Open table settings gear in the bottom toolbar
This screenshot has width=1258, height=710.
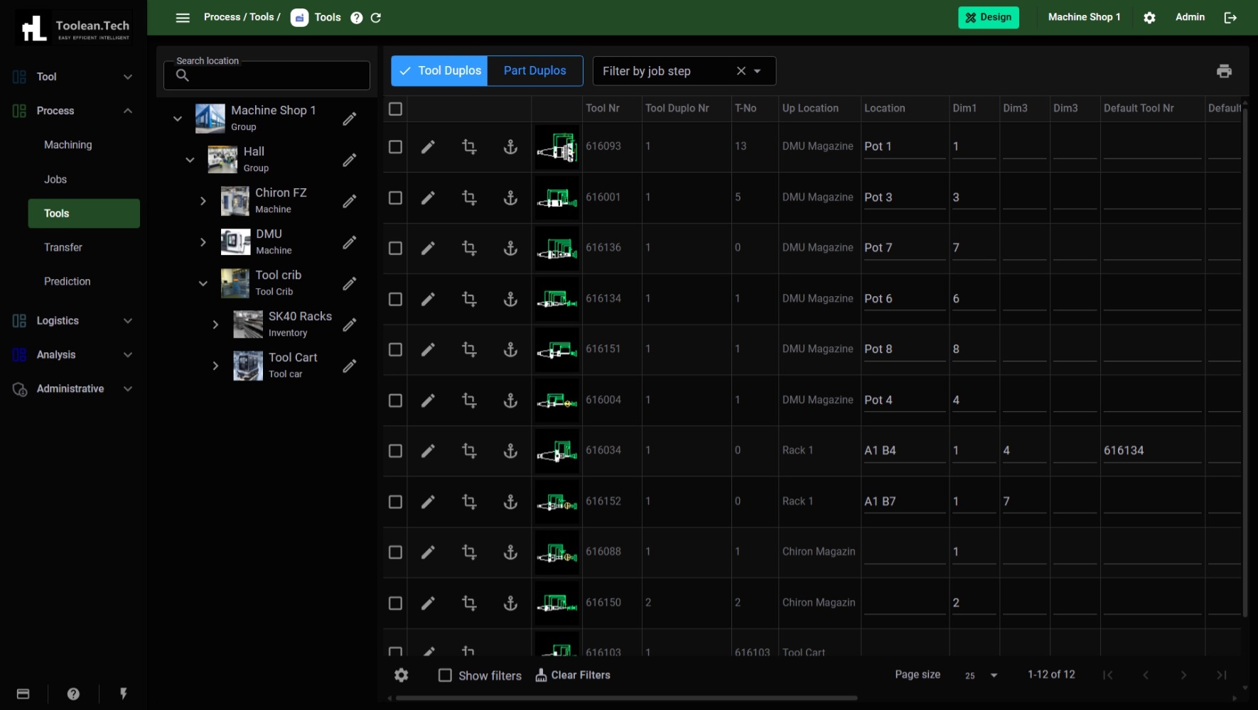(402, 675)
